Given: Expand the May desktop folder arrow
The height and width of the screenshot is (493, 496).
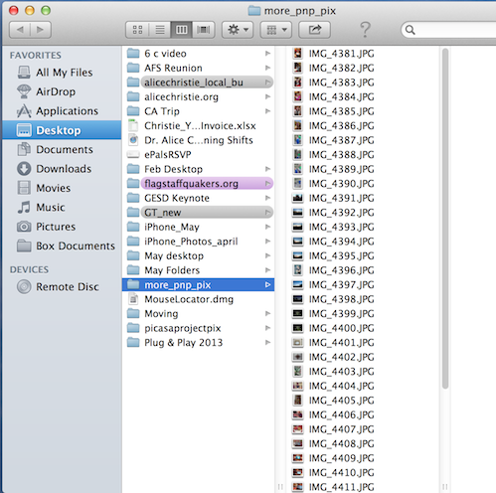Looking at the screenshot, I should (267, 255).
